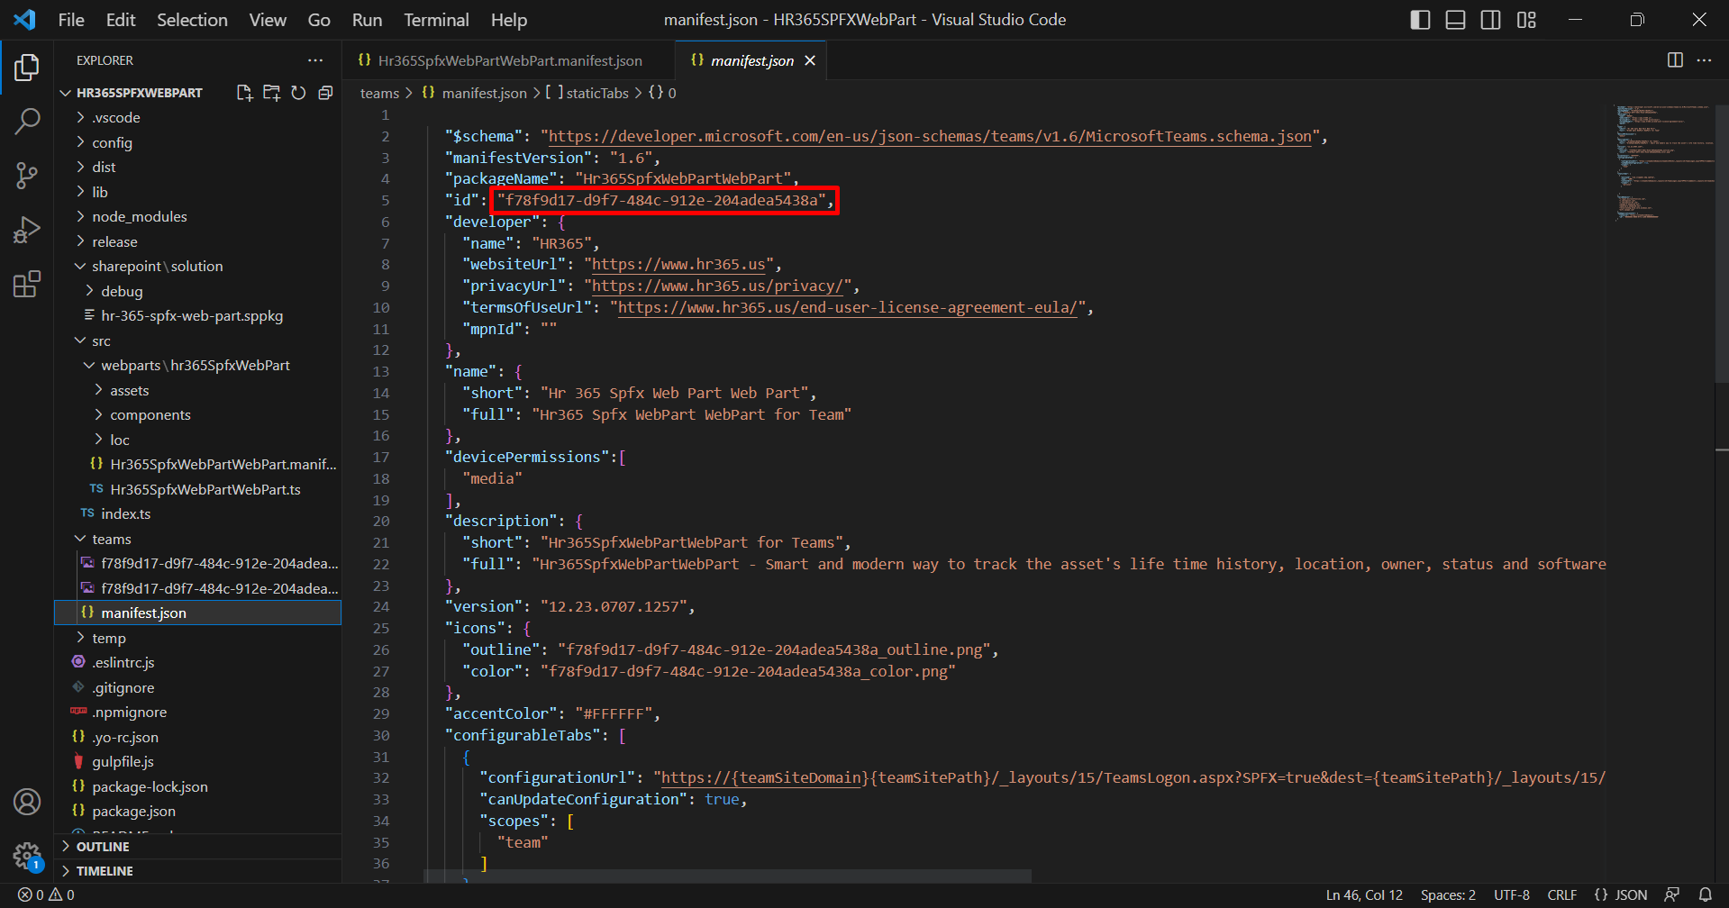Click the CRLF end-of-line status item
The image size is (1729, 908).
1562,894
